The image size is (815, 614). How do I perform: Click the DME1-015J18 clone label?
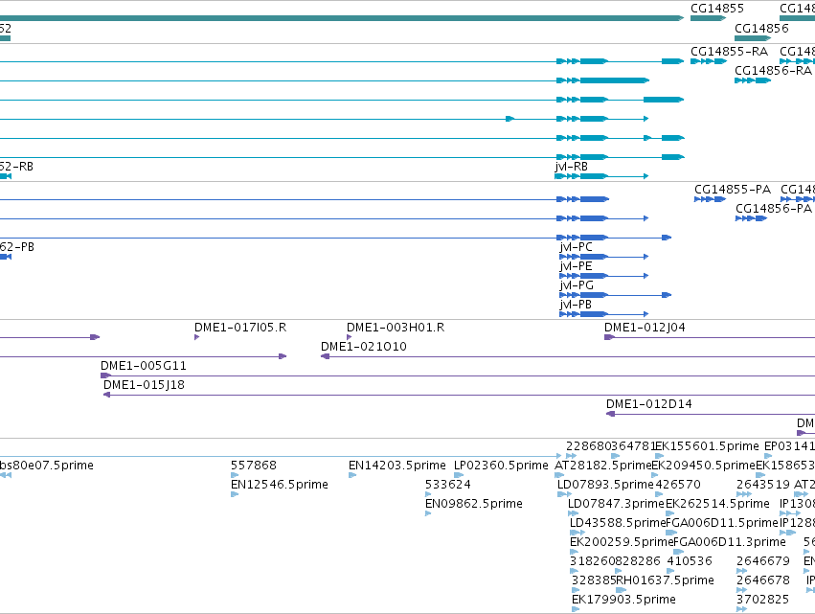pyautogui.click(x=144, y=385)
